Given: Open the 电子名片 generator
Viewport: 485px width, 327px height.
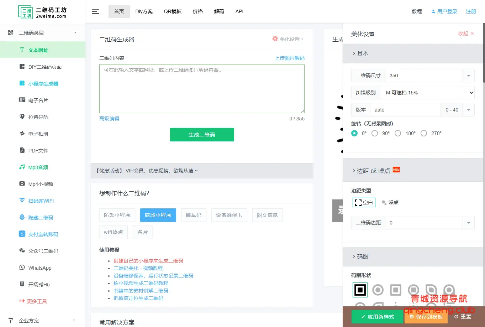Looking at the screenshot, I should click(39, 100).
